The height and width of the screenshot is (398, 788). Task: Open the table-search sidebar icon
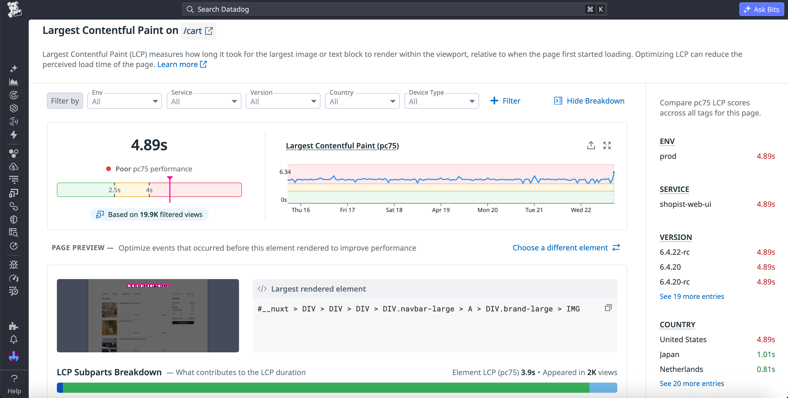(x=14, y=233)
